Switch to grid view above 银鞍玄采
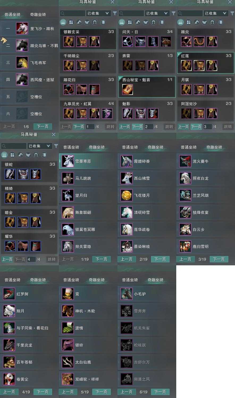Viewport: 235px width, 398px height. point(71,22)
